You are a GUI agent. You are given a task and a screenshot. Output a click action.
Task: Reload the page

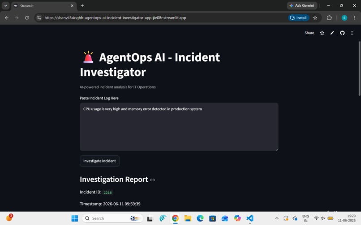(x=27, y=18)
